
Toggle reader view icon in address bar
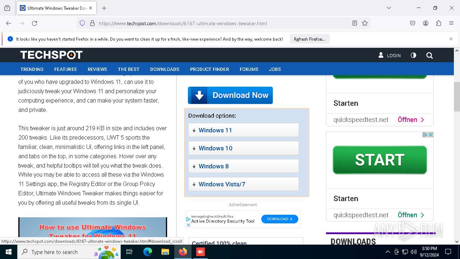[x=355, y=23]
